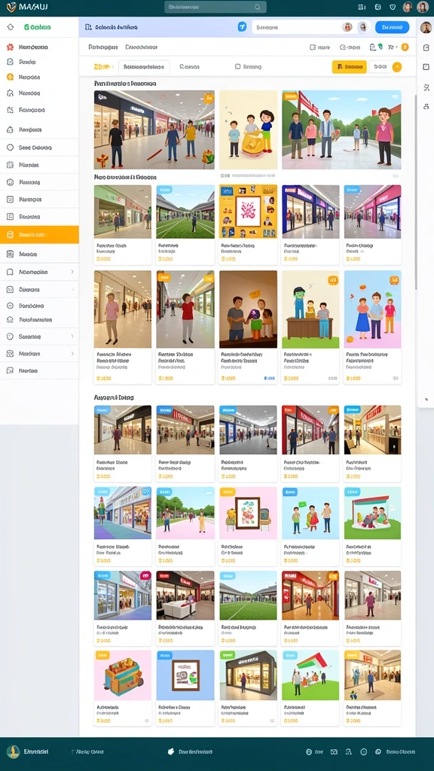Select the orange highlighted sidebar menu item
The image size is (434, 771).
pyautogui.click(x=39, y=235)
